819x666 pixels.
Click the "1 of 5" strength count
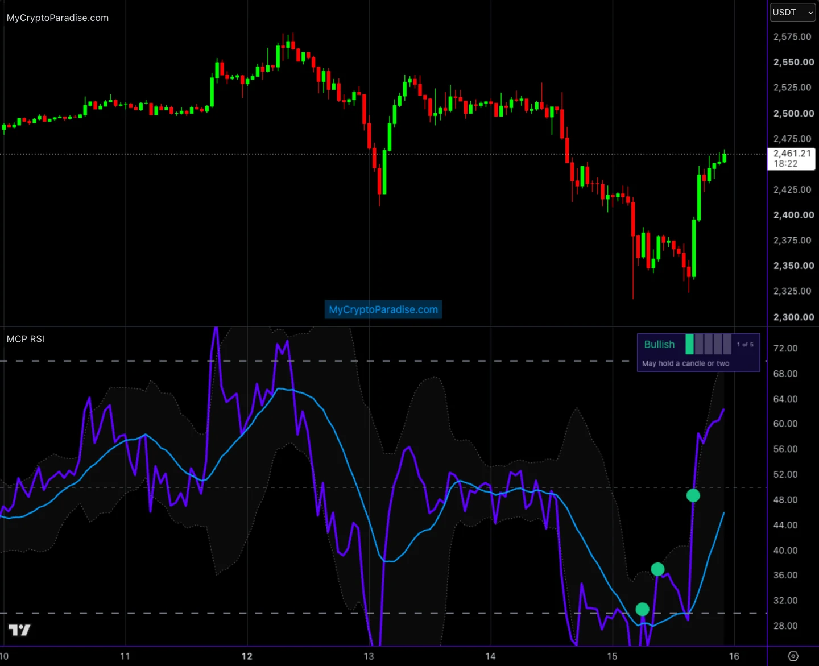pos(745,344)
